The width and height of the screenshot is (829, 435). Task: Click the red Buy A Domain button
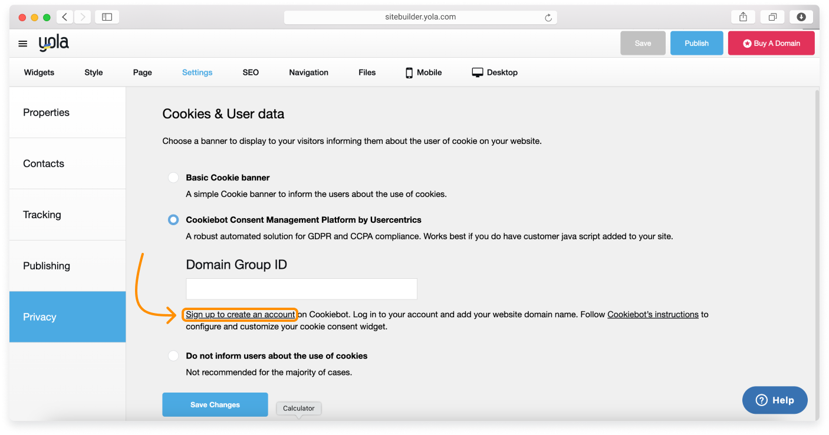click(771, 43)
